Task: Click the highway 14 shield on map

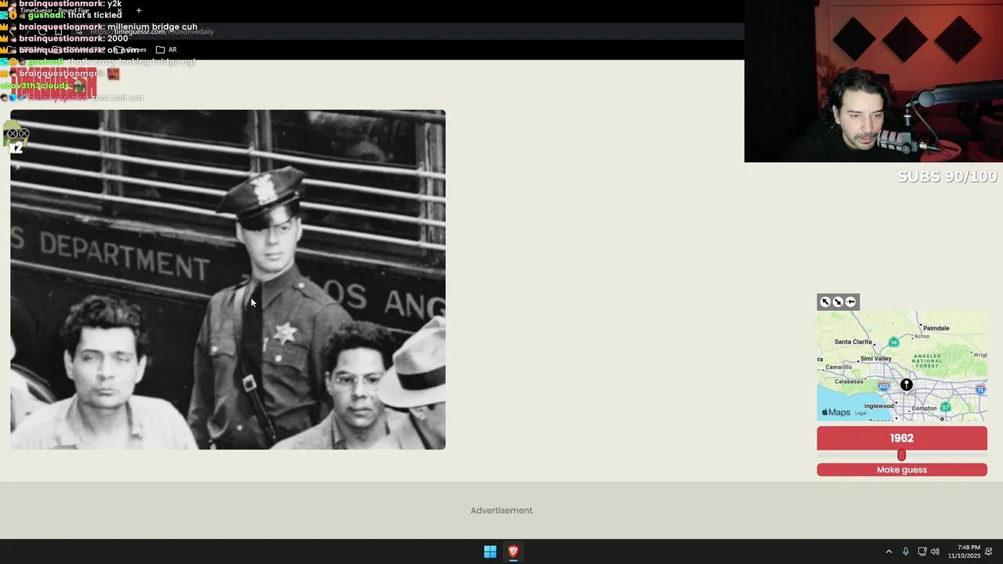Action: (x=894, y=342)
